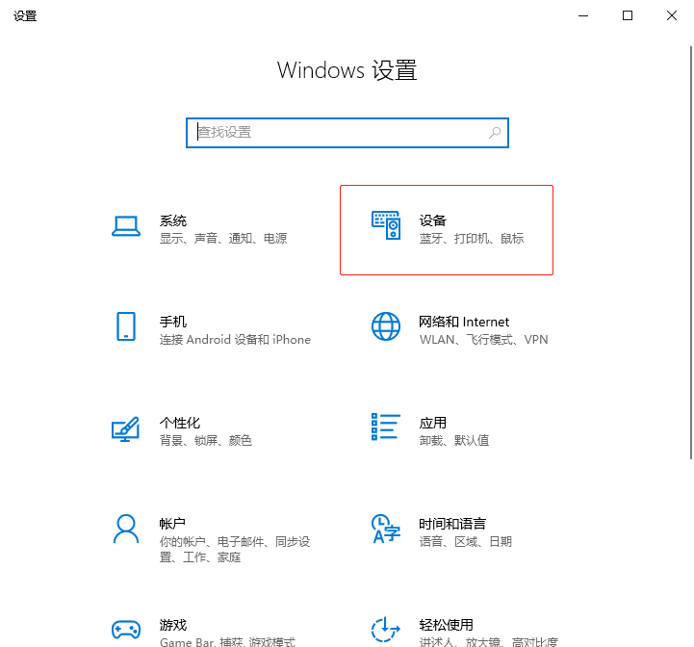Image resolution: width=694 pixels, height=647 pixels.
Task: Open the System laptop icon
Action: point(126,226)
